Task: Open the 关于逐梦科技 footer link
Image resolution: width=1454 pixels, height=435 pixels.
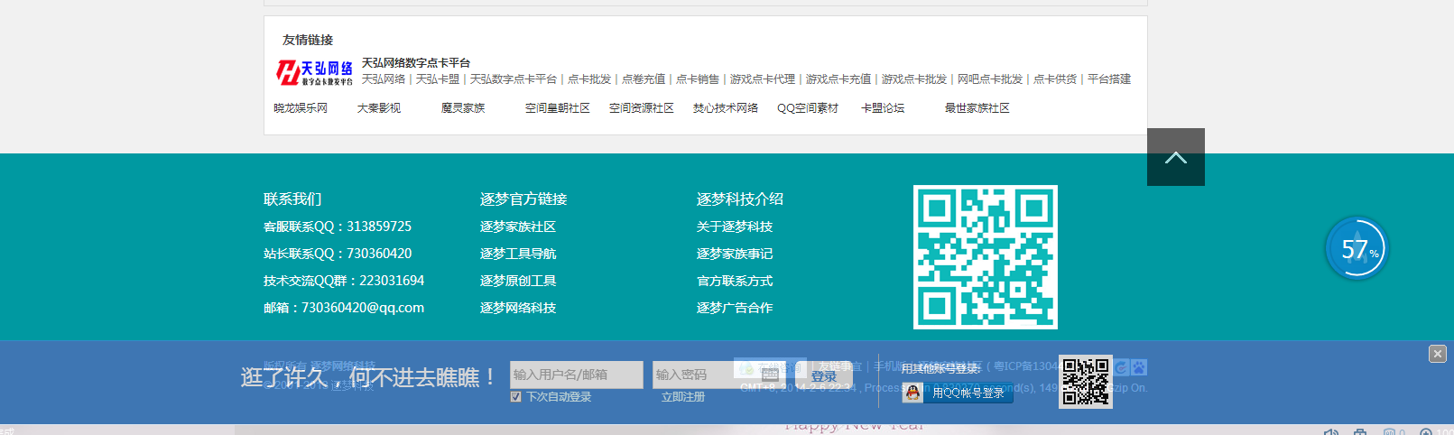Action: [x=735, y=227]
